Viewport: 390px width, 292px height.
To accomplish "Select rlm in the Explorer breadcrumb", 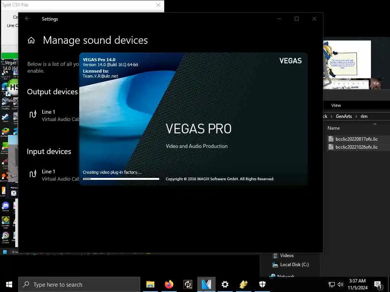I will [x=364, y=116].
